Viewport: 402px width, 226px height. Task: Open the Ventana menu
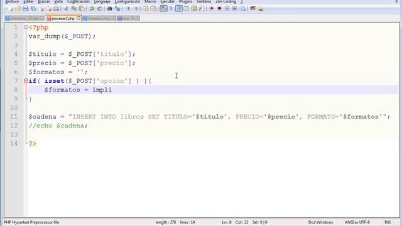coord(204,1)
